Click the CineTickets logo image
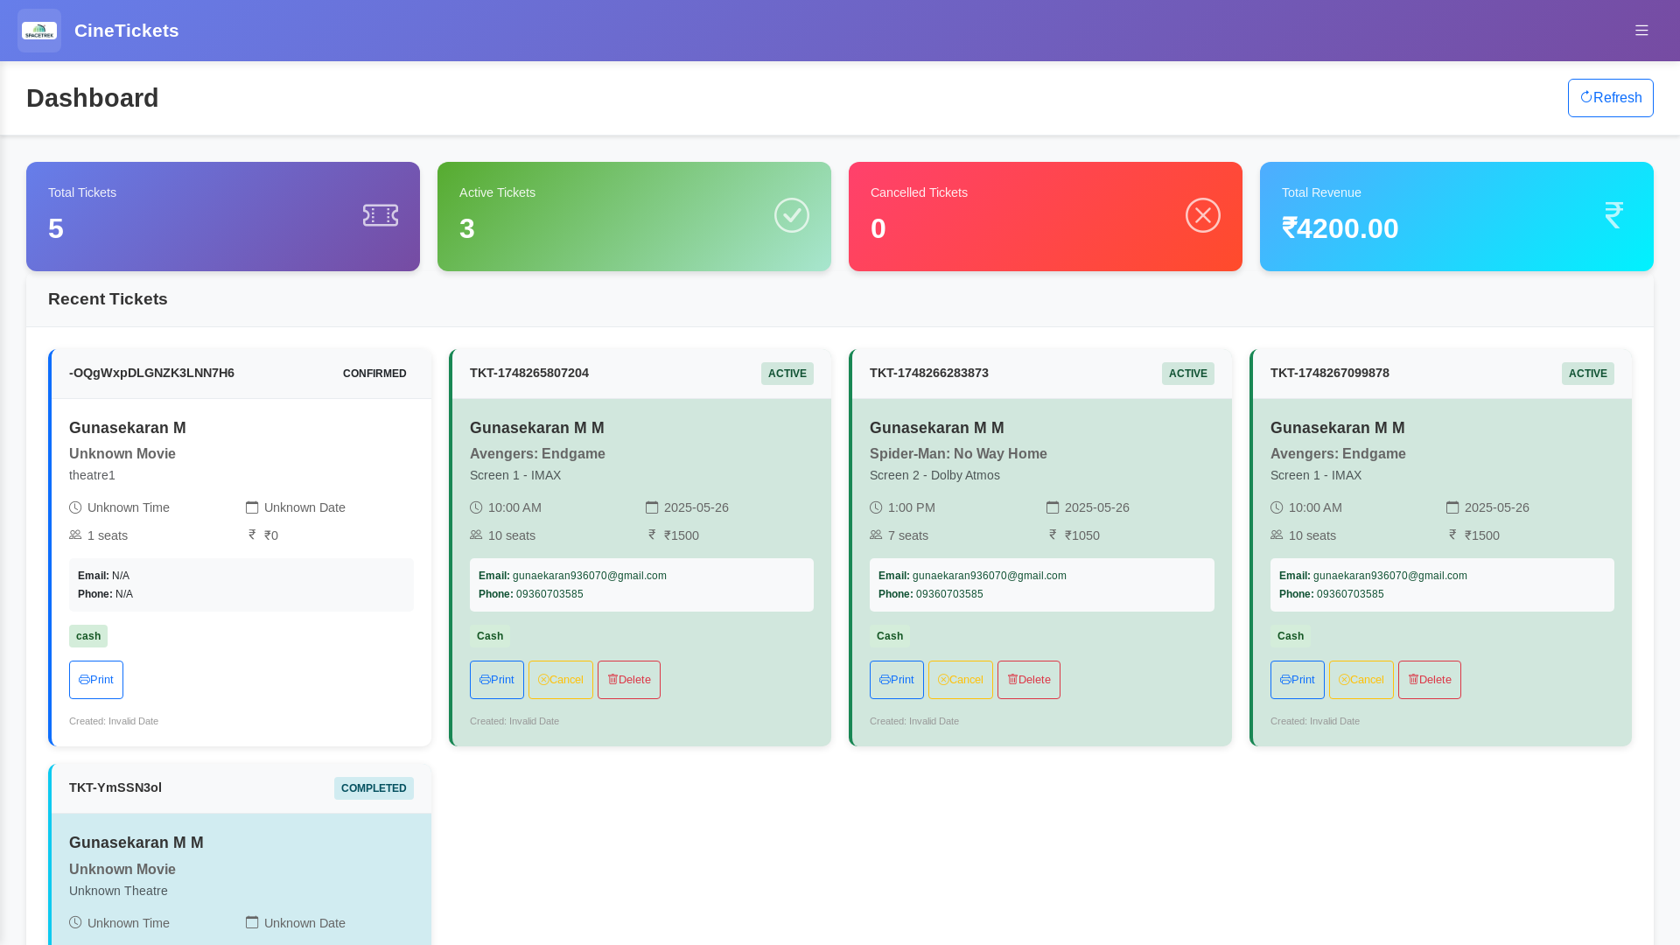This screenshot has width=1680, height=945. pos(39,31)
